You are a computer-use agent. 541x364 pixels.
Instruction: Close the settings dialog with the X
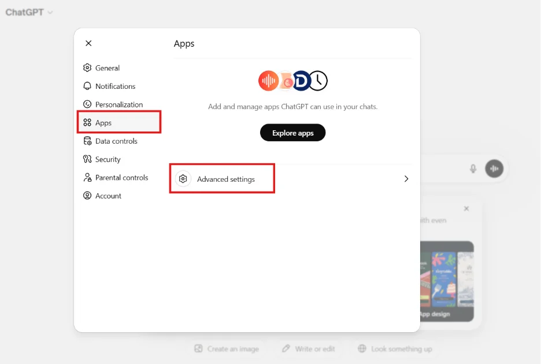point(88,43)
